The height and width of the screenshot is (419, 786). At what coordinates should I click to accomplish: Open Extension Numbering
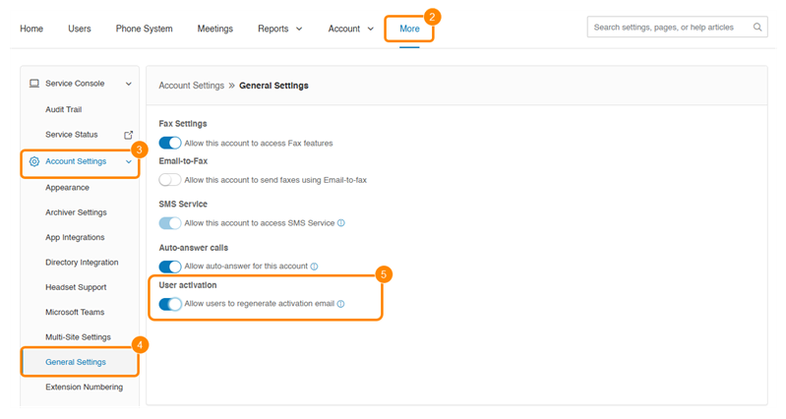85,388
